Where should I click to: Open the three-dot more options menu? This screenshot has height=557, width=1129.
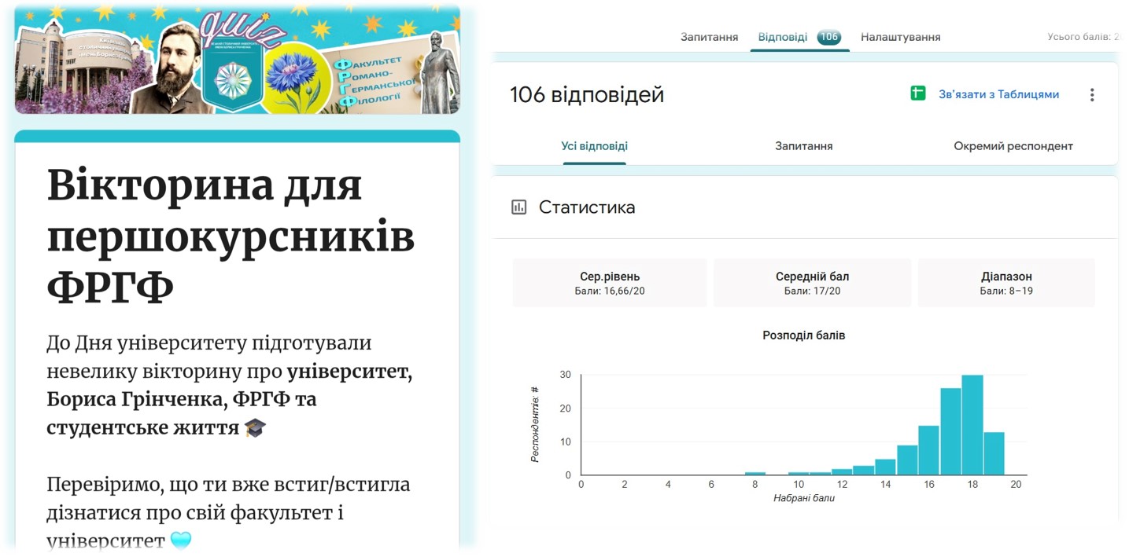click(1092, 95)
